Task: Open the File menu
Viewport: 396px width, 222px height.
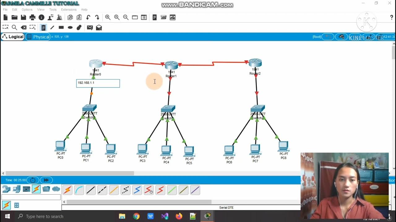Action: point(5,10)
